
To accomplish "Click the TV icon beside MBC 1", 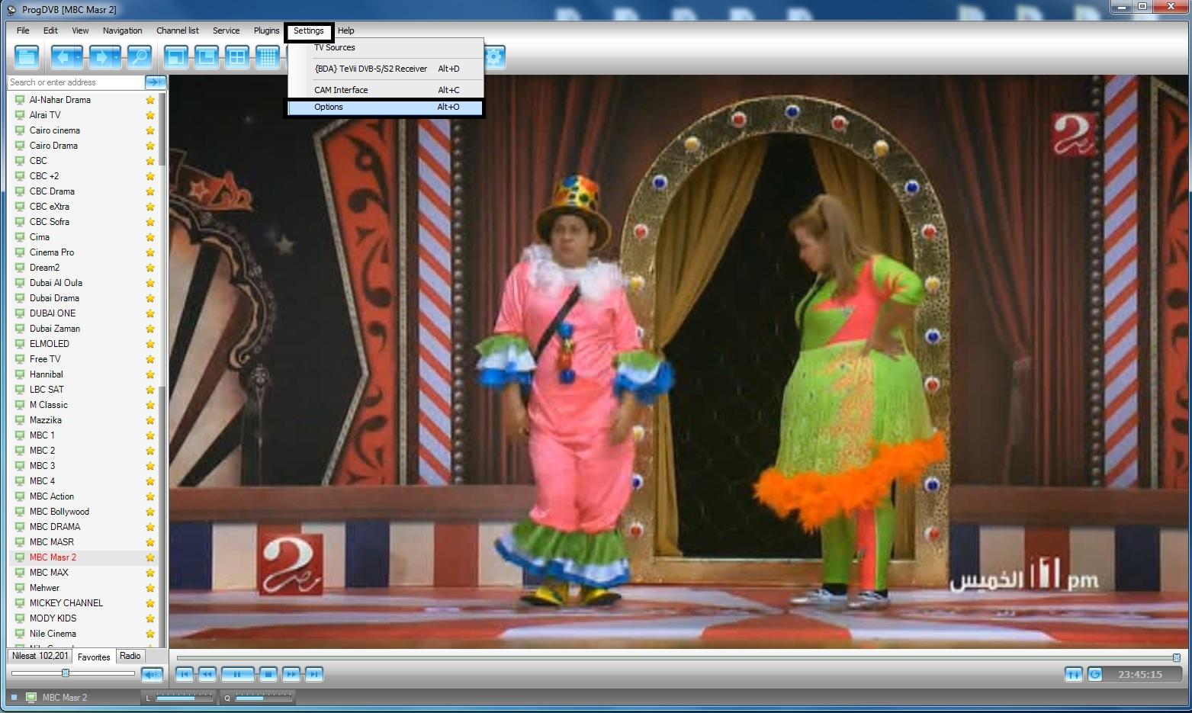I will click(20, 435).
